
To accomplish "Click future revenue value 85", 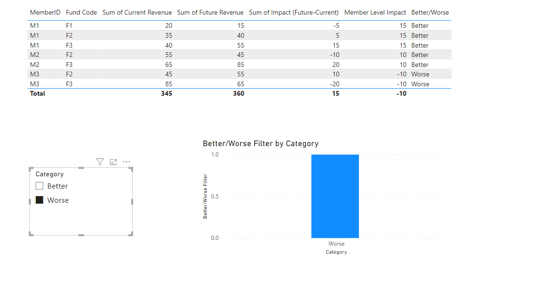I will (x=241, y=65).
